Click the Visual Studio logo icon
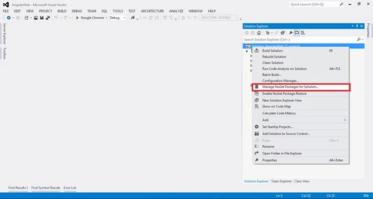The width and height of the screenshot is (373, 199). pos(6,5)
